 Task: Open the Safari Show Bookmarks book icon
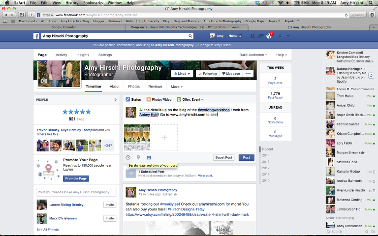(5, 21)
